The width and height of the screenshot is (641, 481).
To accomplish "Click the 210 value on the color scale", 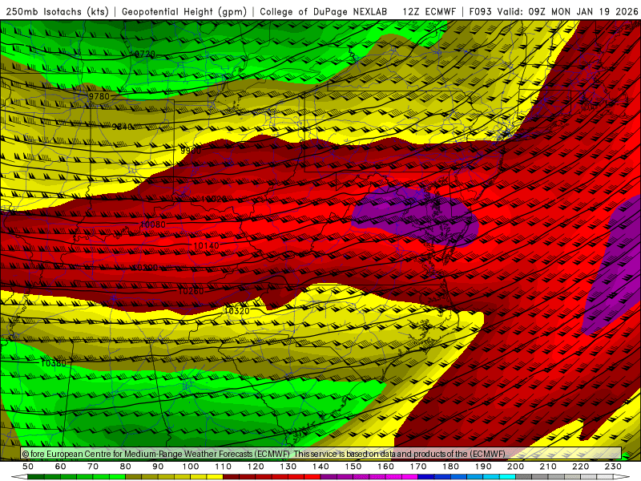I will [548, 467].
